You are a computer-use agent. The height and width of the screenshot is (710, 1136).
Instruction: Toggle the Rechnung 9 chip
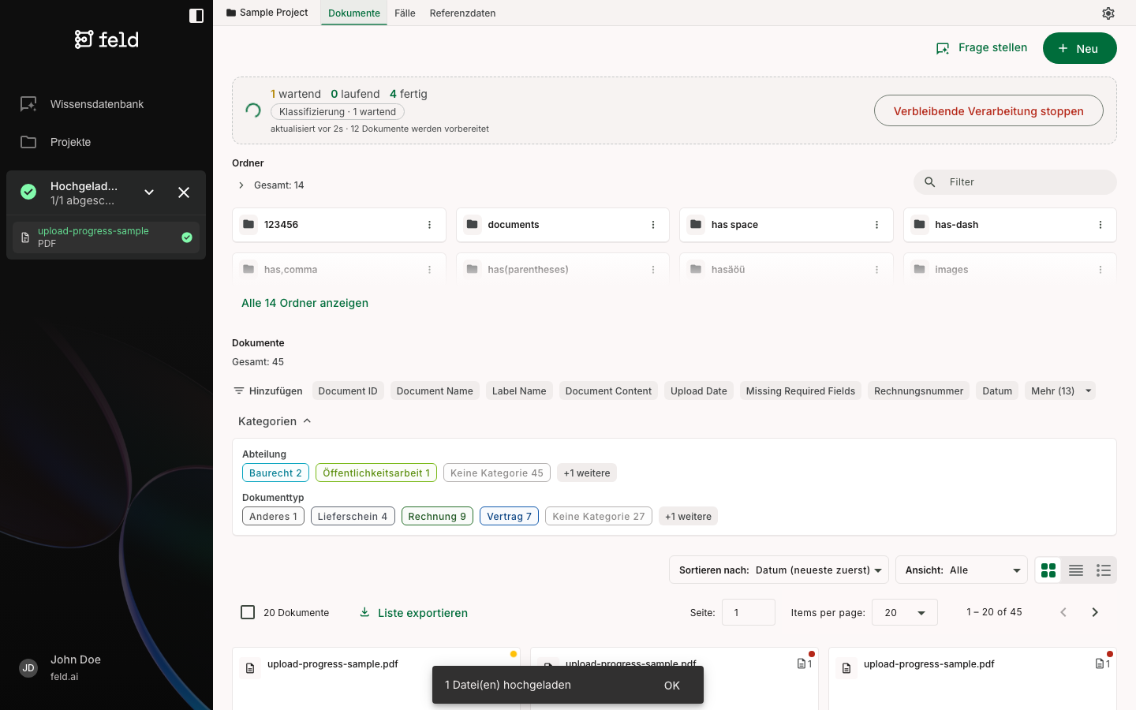tap(437, 517)
